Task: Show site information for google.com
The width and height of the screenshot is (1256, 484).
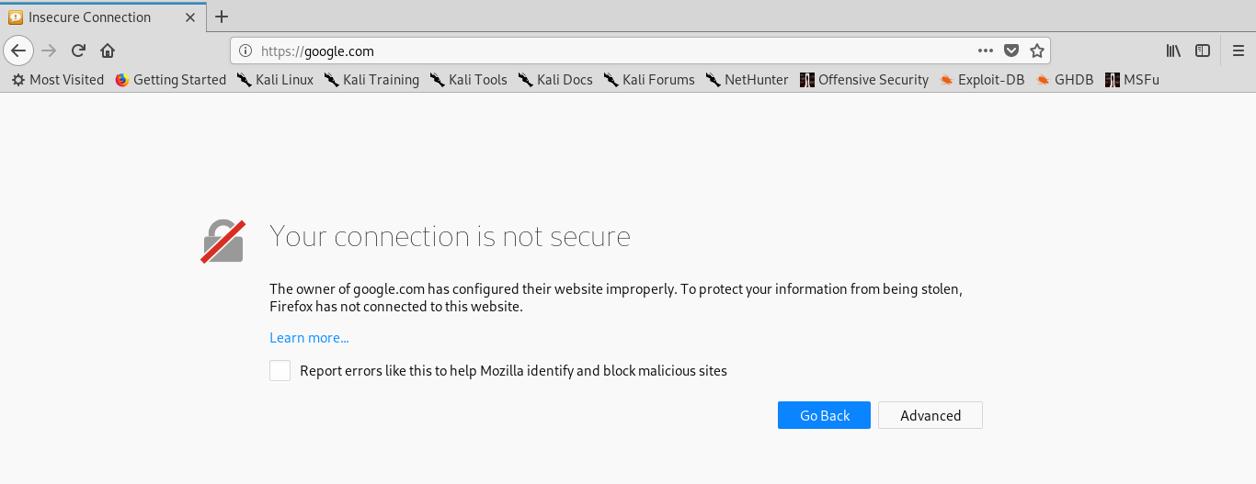Action: click(x=245, y=51)
